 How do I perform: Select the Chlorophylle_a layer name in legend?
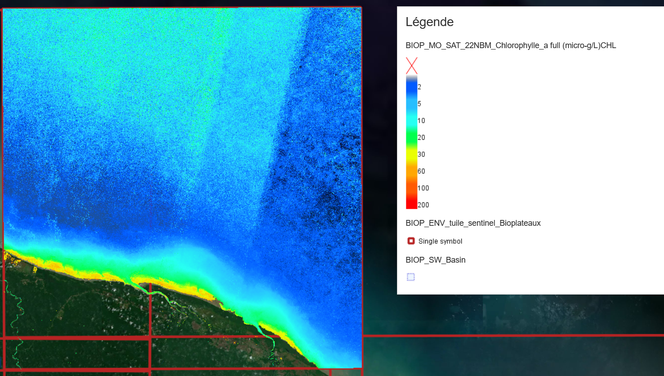click(510, 45)
